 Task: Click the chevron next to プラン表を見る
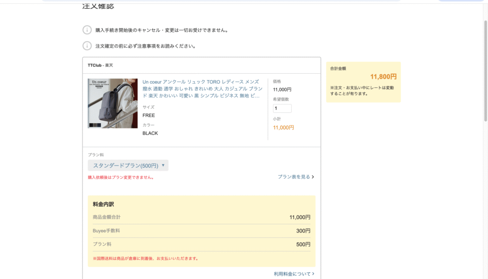coord(313,177)
